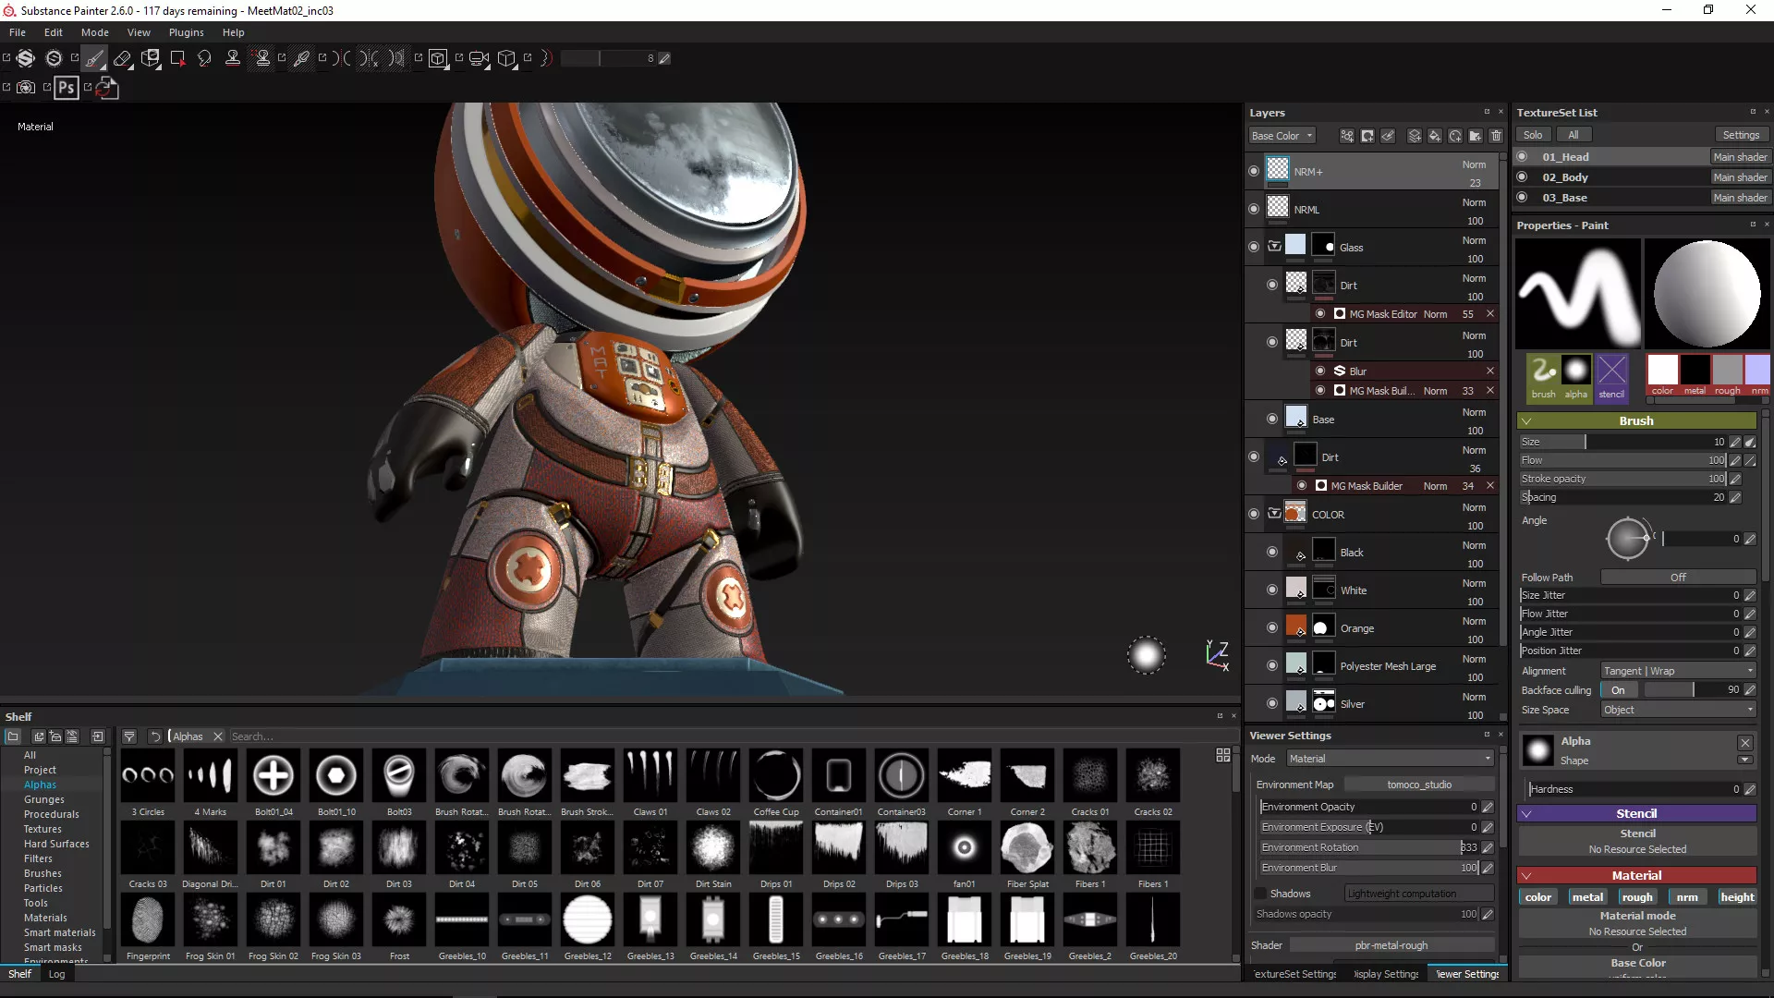Open the Alignment Tangent | Wrap dropdown

pos(1677,671)
